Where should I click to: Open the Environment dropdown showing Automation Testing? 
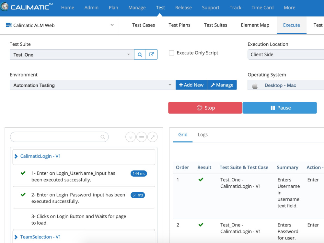(93, 85)
